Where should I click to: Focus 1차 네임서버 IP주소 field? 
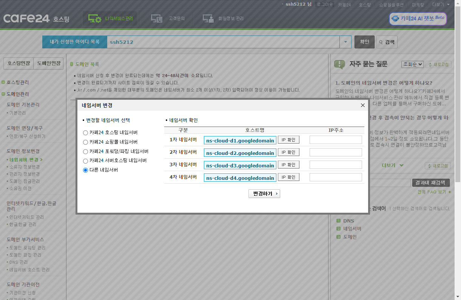pos(336,140)
